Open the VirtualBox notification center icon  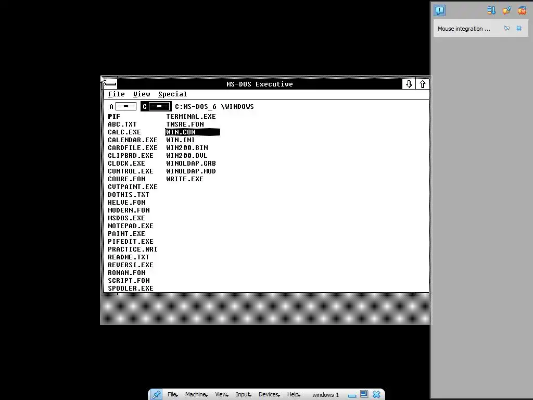point(439,10)
